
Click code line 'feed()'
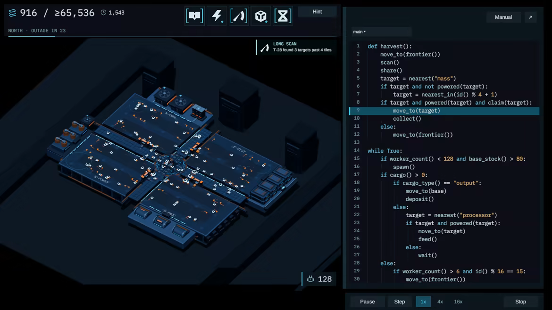tap(428, 239)
